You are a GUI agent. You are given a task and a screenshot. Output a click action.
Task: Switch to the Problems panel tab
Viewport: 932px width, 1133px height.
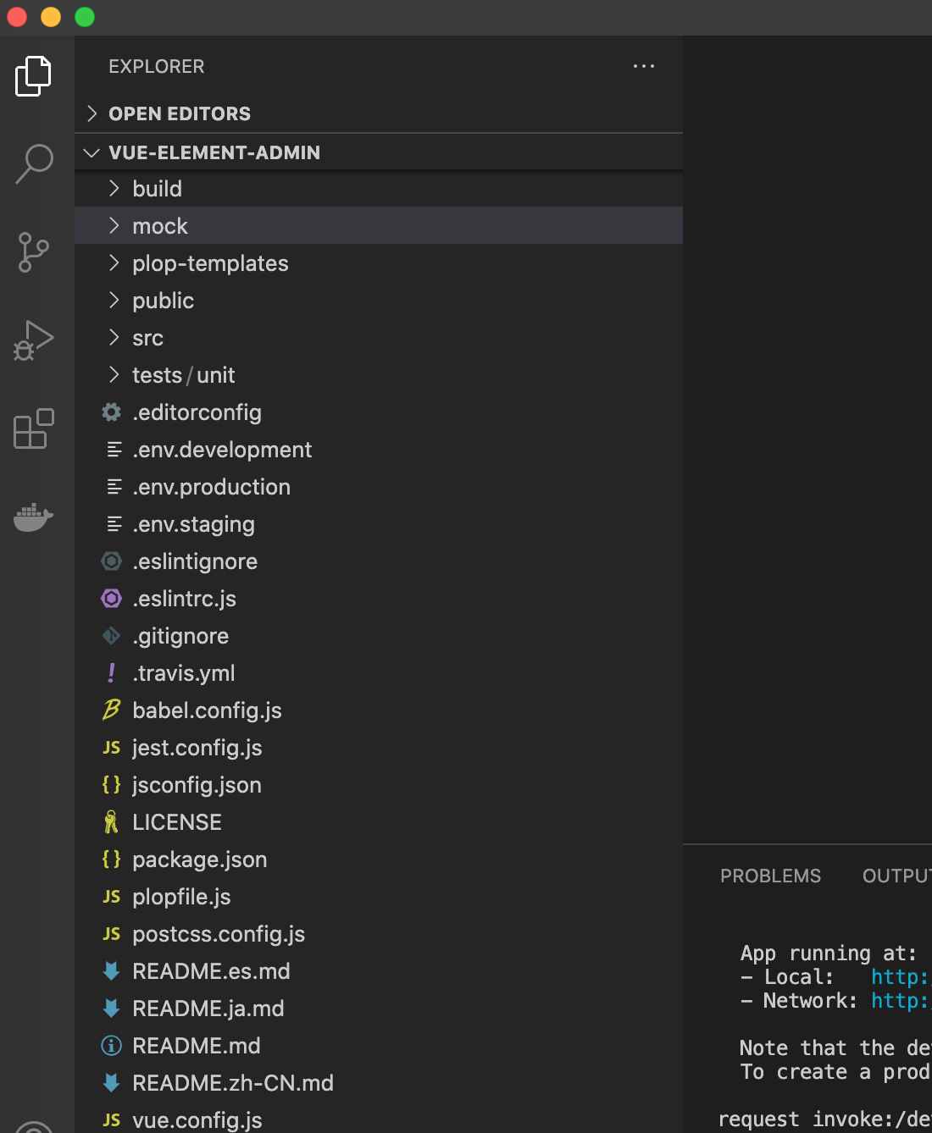(770, 876)
